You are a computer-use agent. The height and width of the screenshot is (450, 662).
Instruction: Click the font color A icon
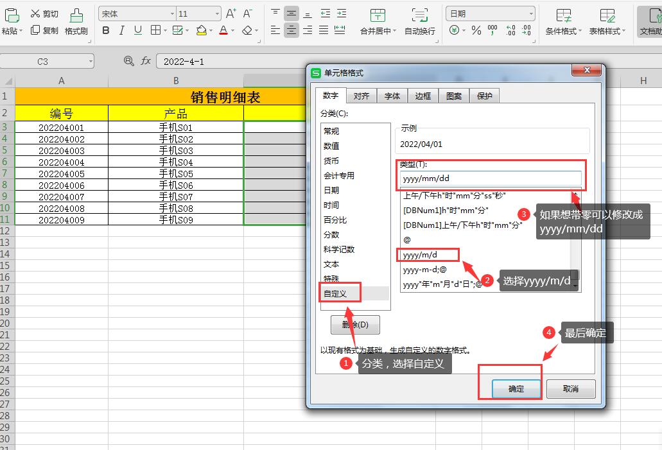pyautogui.click(x=223, y=30)
